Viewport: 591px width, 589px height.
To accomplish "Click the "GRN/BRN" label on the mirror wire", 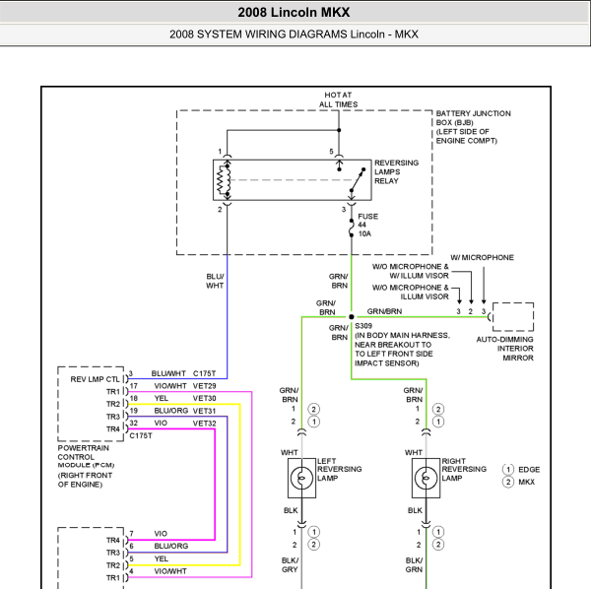I will coord(384,311).
